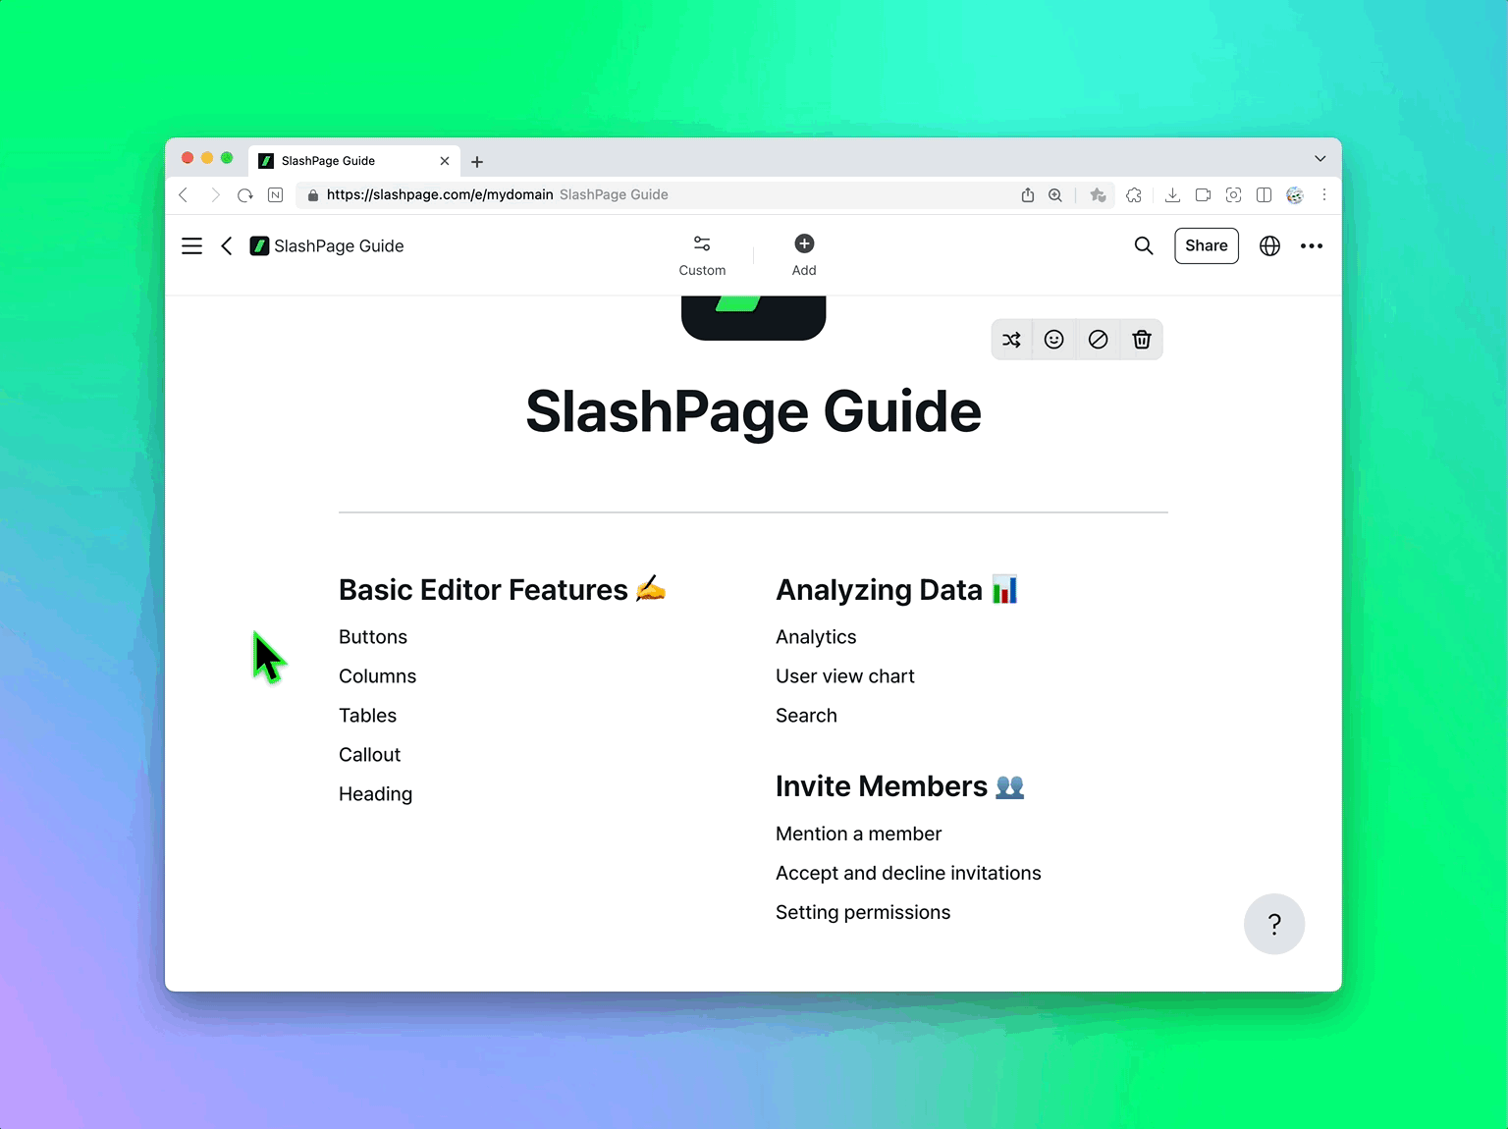Open the globe language icon
The height and width of the screenshot is (1129, 1508).
[1269, 246]
